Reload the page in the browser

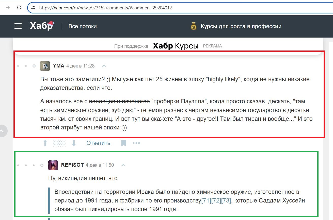(x=19, y=8)
